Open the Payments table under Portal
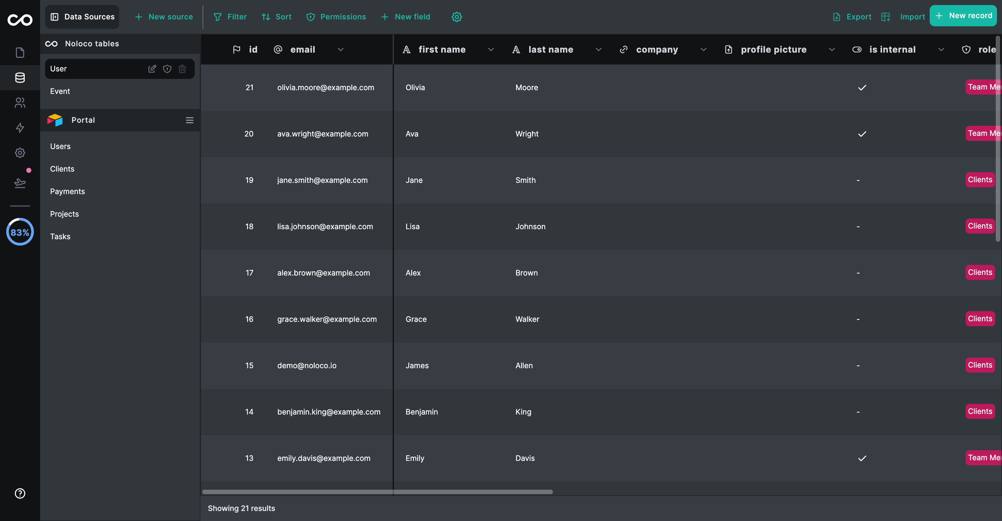 pos(67,191)
